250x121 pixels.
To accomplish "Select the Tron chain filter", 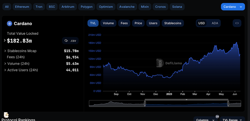I will pyautogui.click(x=39, y=7).
